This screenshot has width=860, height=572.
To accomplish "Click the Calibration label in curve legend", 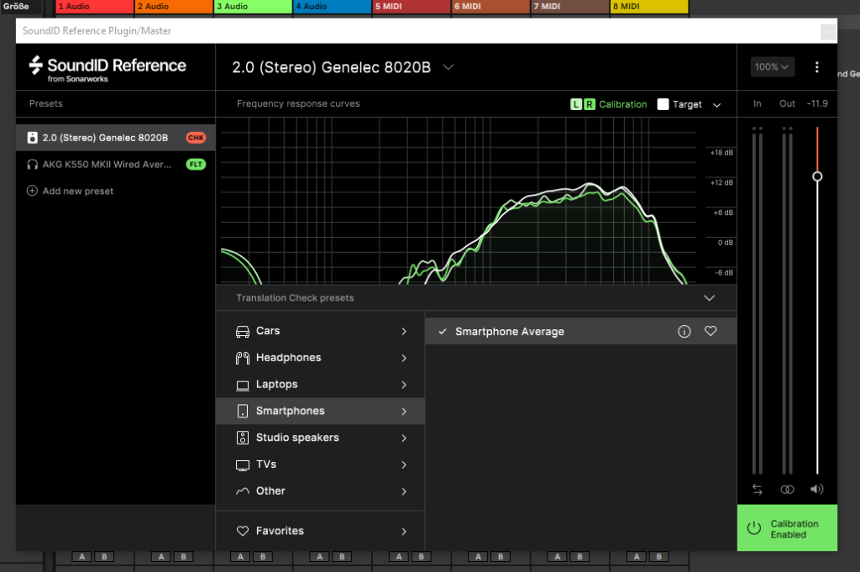I will [x=622, y=104].
